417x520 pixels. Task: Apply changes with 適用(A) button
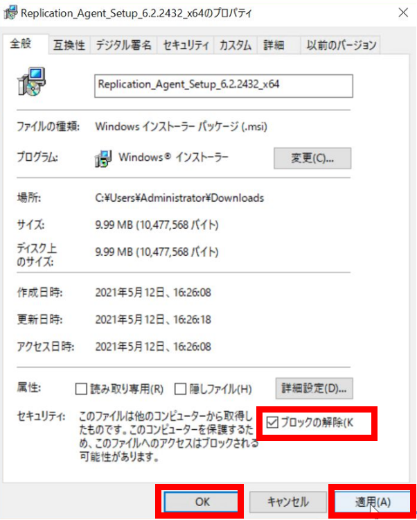(x=373, y=502)
